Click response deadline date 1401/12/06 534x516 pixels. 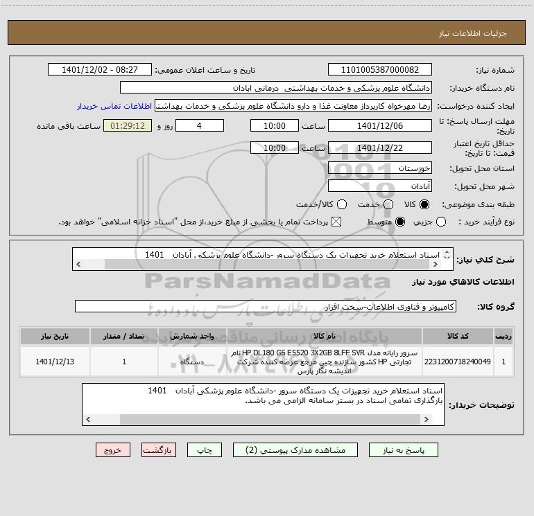click(380, 125)
